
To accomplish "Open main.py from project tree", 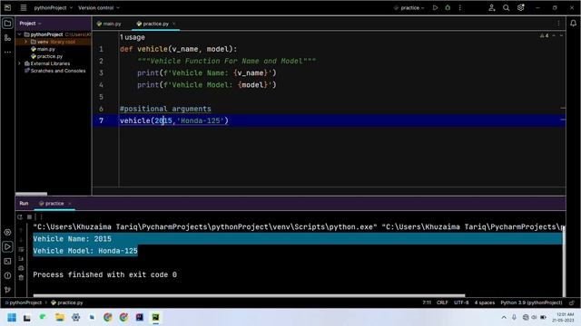I will tap(46, 49).
